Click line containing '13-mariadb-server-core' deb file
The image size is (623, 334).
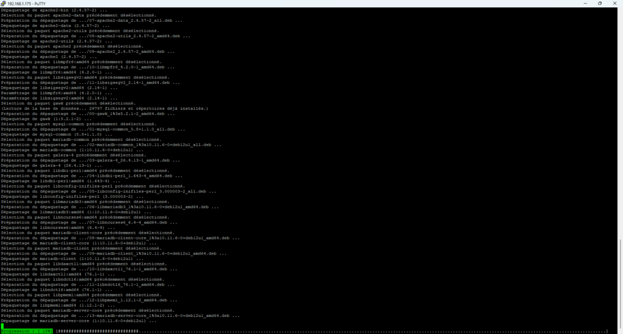click(x=120, y=315)
